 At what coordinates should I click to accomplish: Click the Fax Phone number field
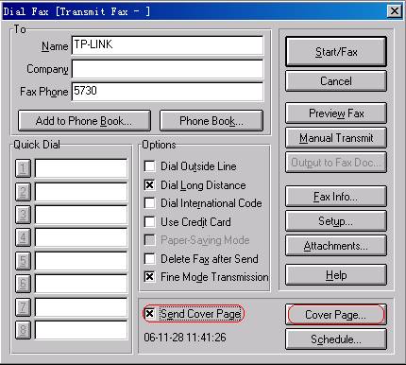click(167, 92)
